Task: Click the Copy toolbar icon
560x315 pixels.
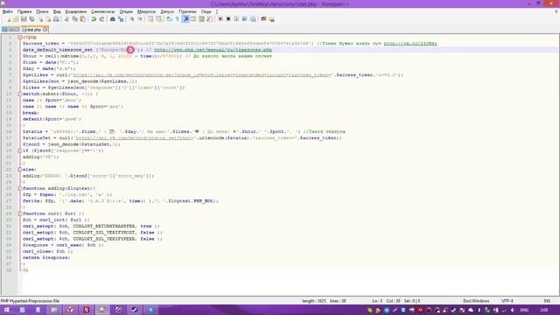Action: tap(74, 19)
